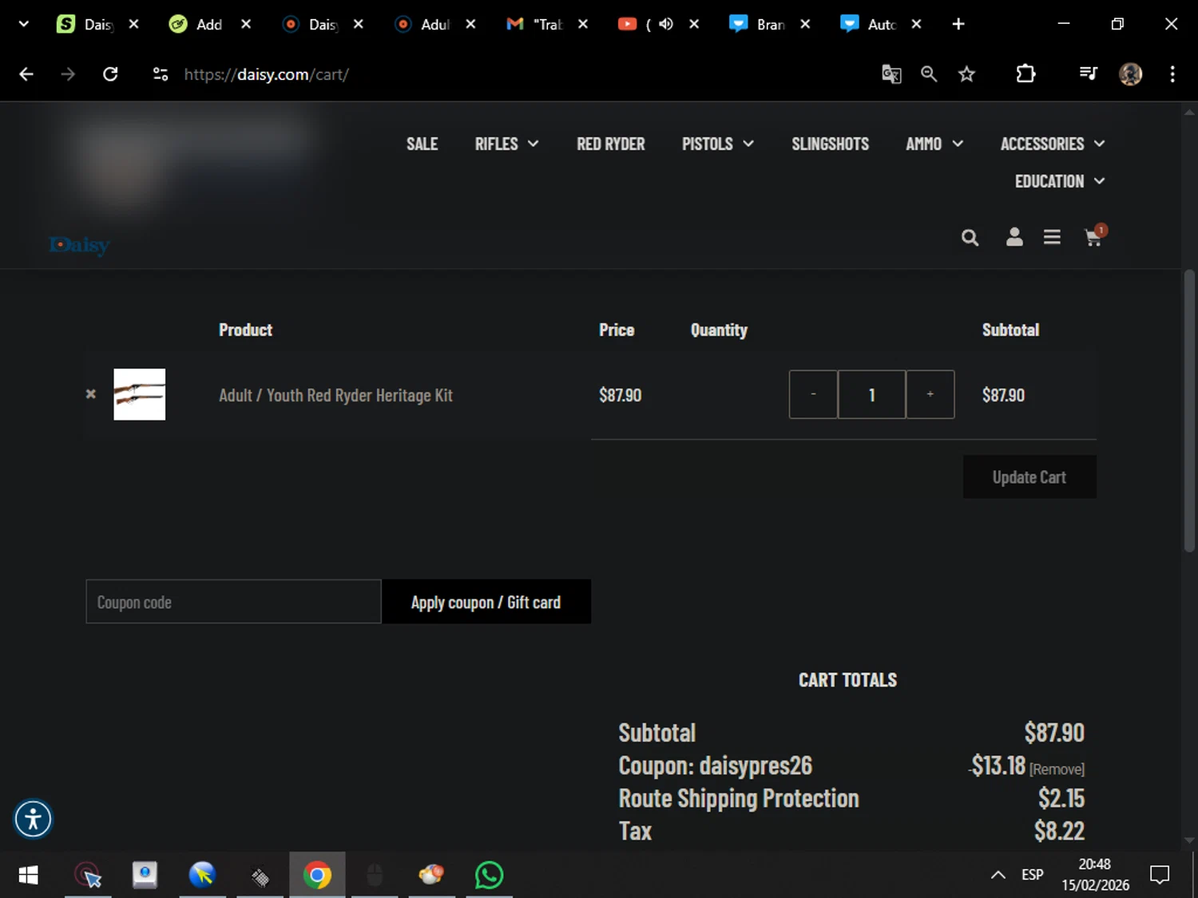Show hidden system tray icons
Screen dimensions: 1198x898
tap(998, 875)
